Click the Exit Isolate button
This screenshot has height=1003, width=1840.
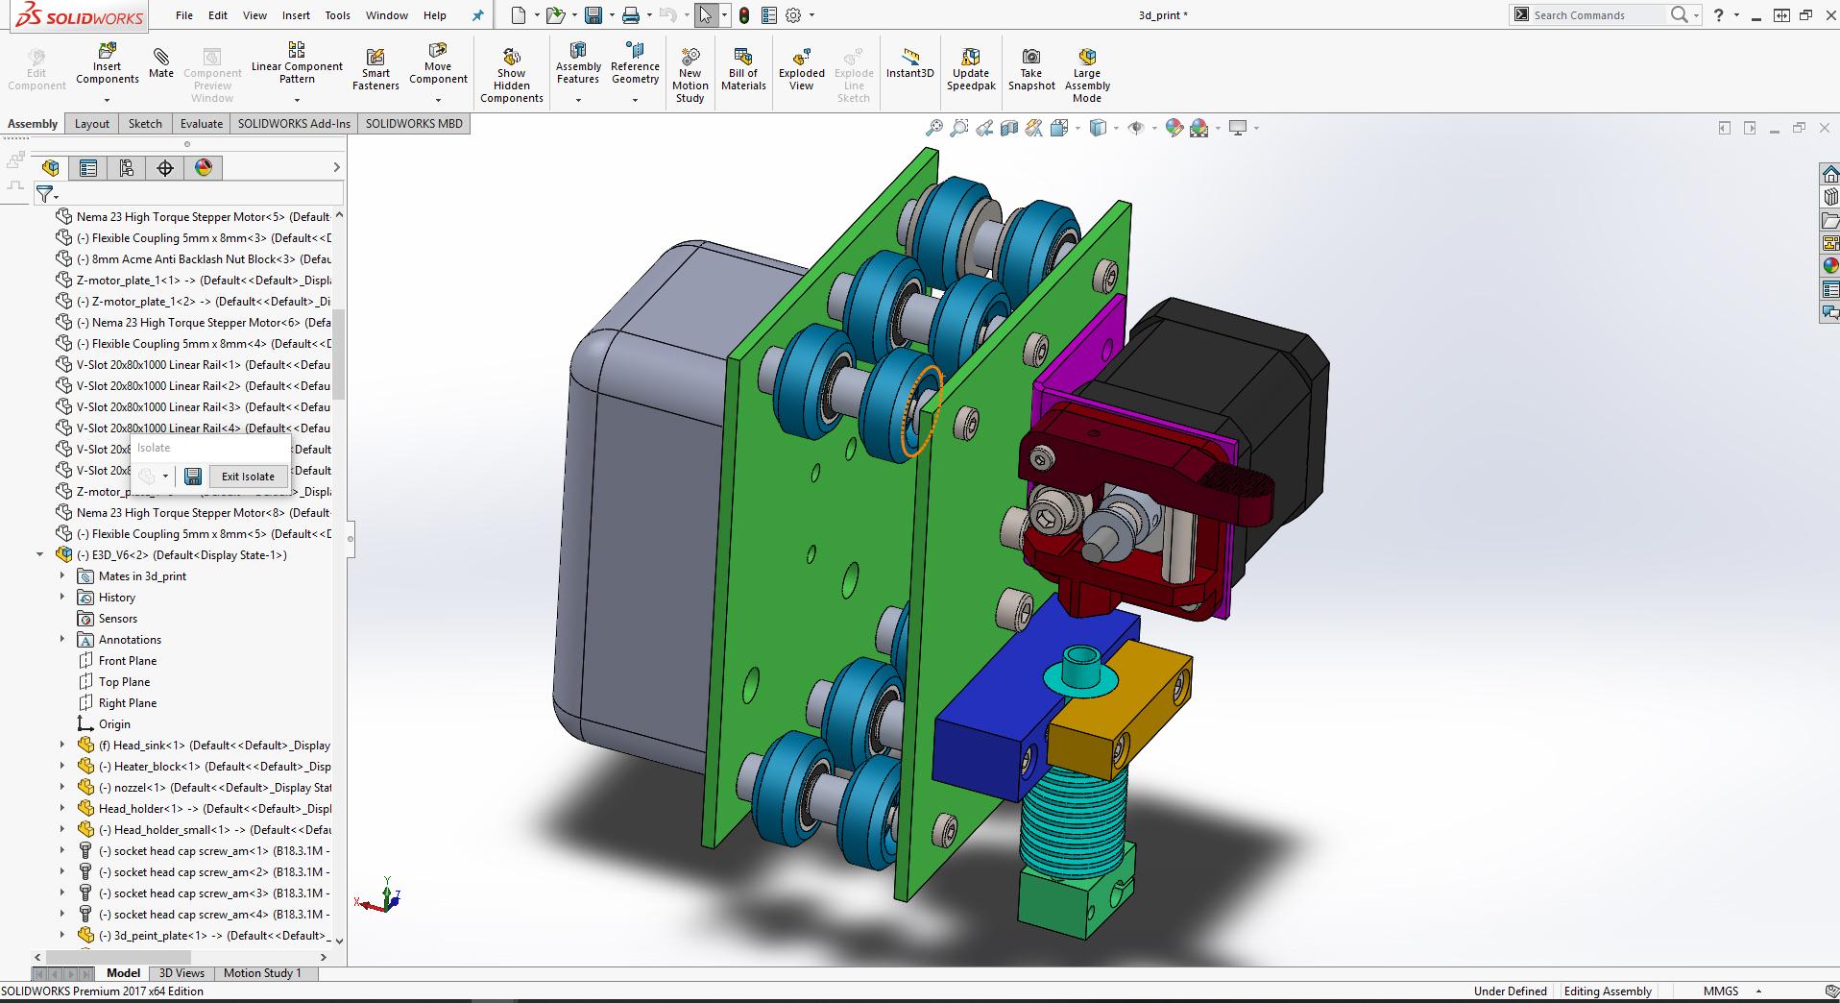point(248,477)
